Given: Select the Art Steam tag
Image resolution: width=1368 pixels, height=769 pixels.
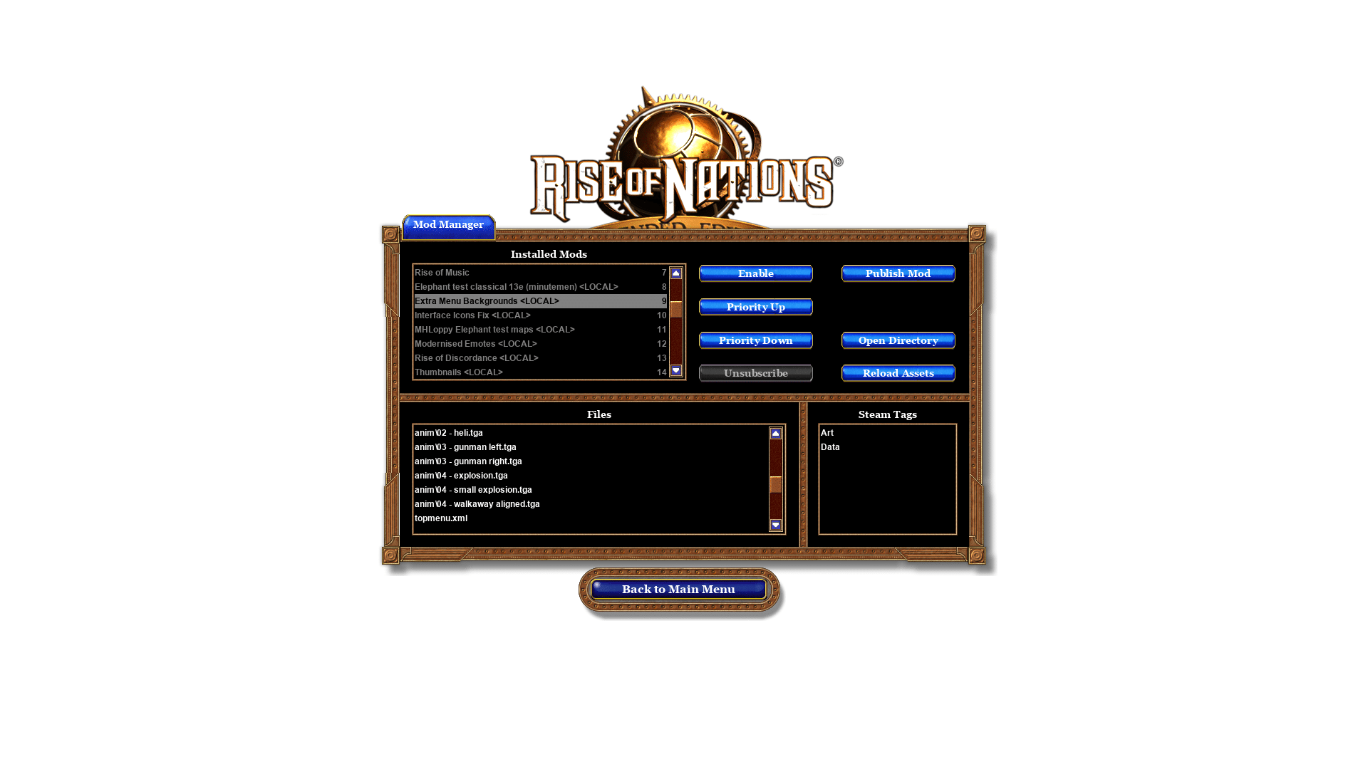Looking at the screenshot, I should click(828, 432).
